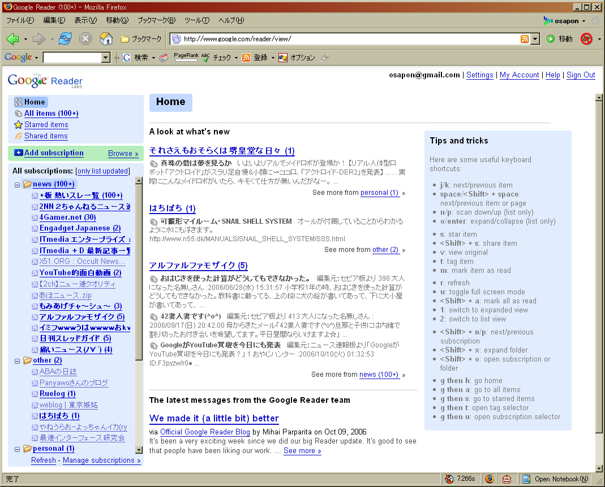
Task: Collapse the news folder
Action: click(18, 185)
